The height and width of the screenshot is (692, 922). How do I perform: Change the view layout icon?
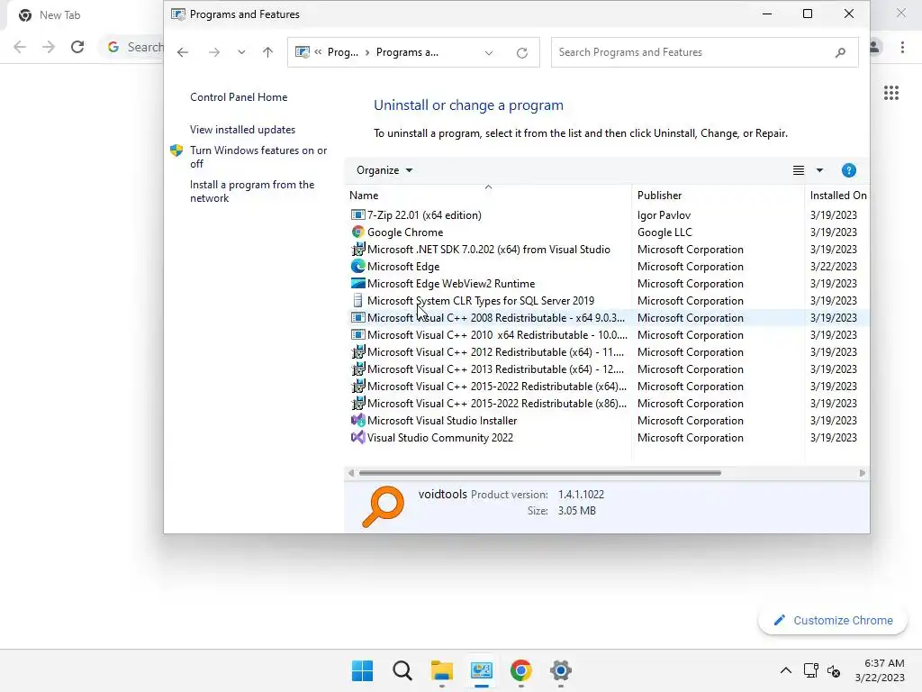[x=798, y=170]
